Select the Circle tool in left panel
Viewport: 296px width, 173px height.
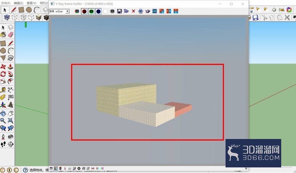click(3, 51)
